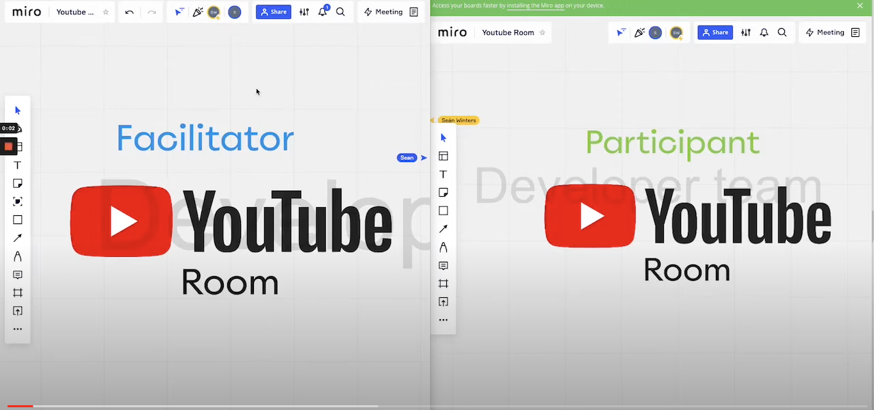
Task: Open the 'installing the Miro app' link
Action: tap(535, 5)
